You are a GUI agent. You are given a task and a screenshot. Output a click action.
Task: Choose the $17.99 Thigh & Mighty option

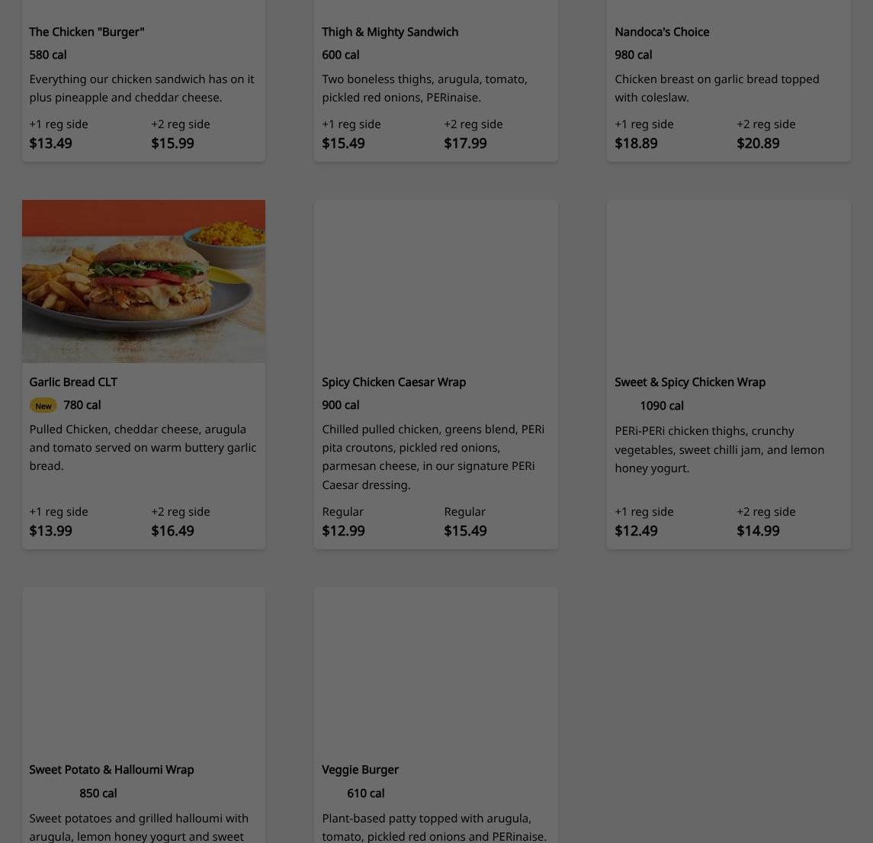465,143
